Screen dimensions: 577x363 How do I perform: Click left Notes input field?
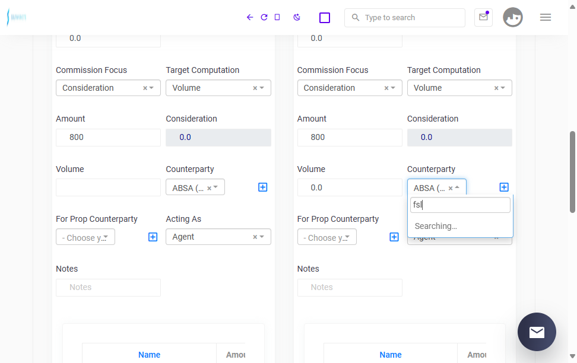[x=108, y=287]
